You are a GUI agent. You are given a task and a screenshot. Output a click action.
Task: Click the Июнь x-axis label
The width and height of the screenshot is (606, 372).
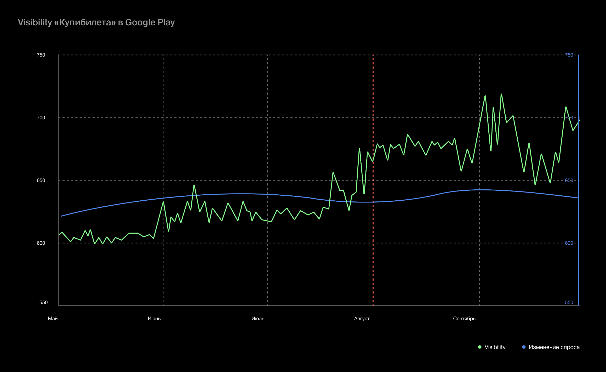pos(154,318)
